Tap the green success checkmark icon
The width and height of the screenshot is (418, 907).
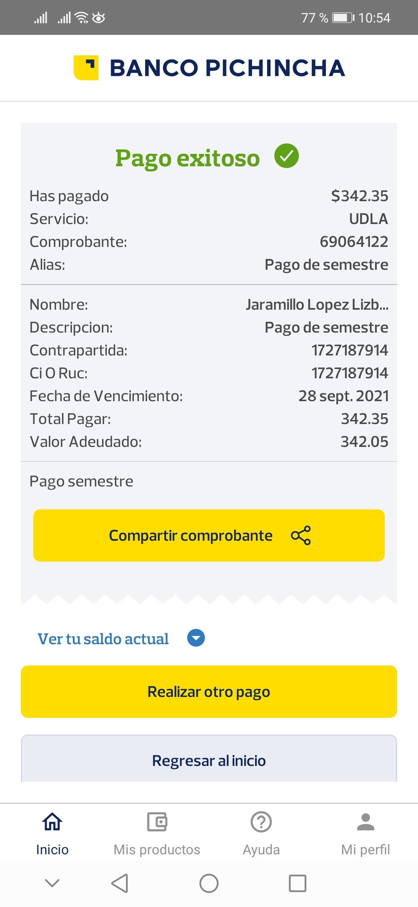pyautogui.click(x=286, y=156)
